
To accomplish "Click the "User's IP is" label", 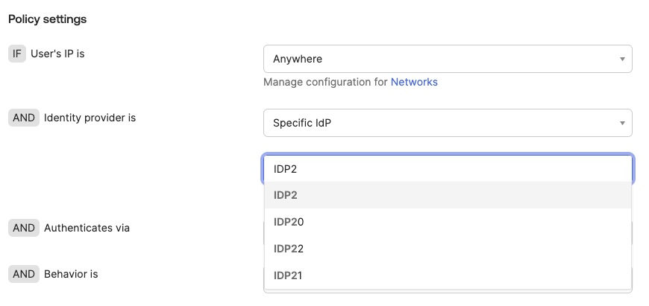I will point(63,54).
